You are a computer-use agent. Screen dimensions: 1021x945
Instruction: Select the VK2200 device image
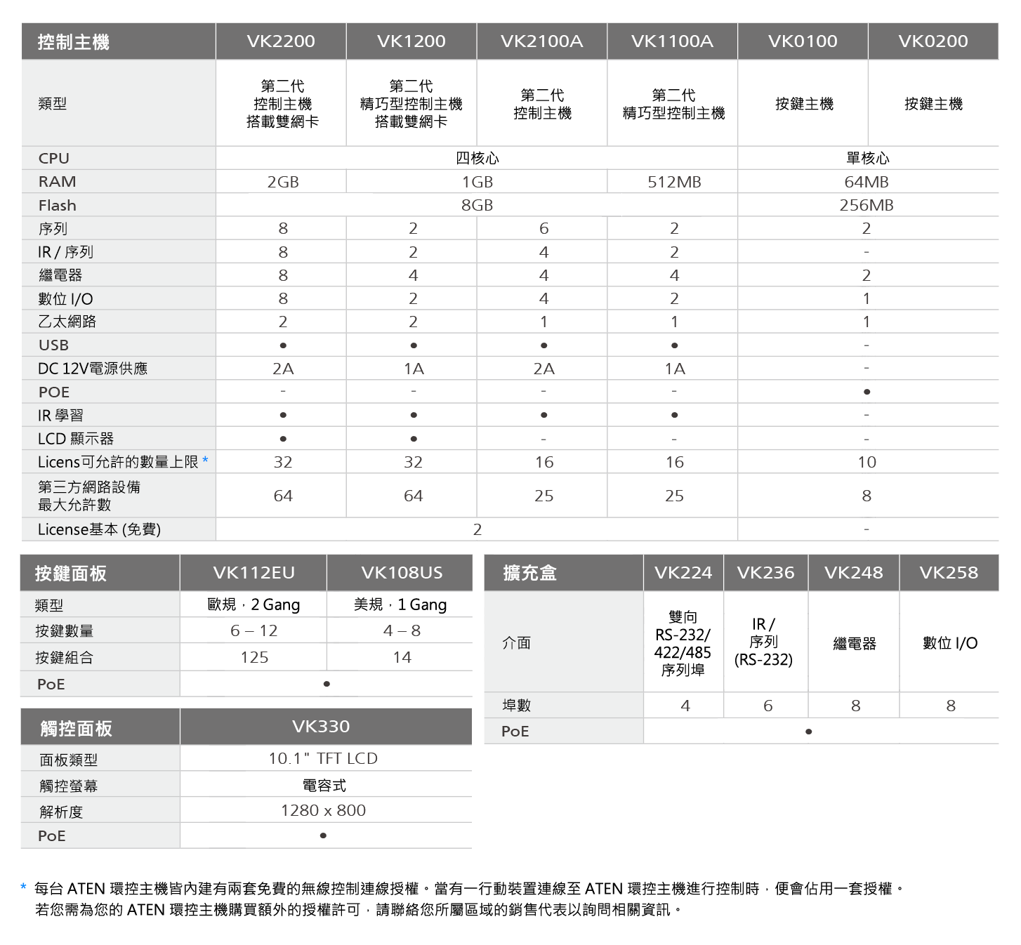coord(281,103)
